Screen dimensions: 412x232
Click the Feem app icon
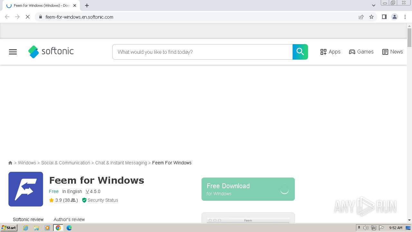click(26, 189)
